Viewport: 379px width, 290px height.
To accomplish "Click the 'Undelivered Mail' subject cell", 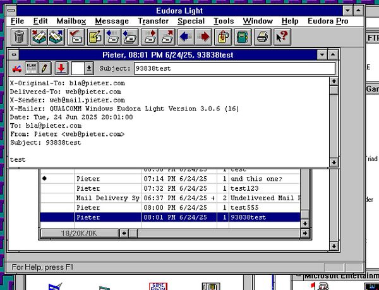I will click(265, 198).
